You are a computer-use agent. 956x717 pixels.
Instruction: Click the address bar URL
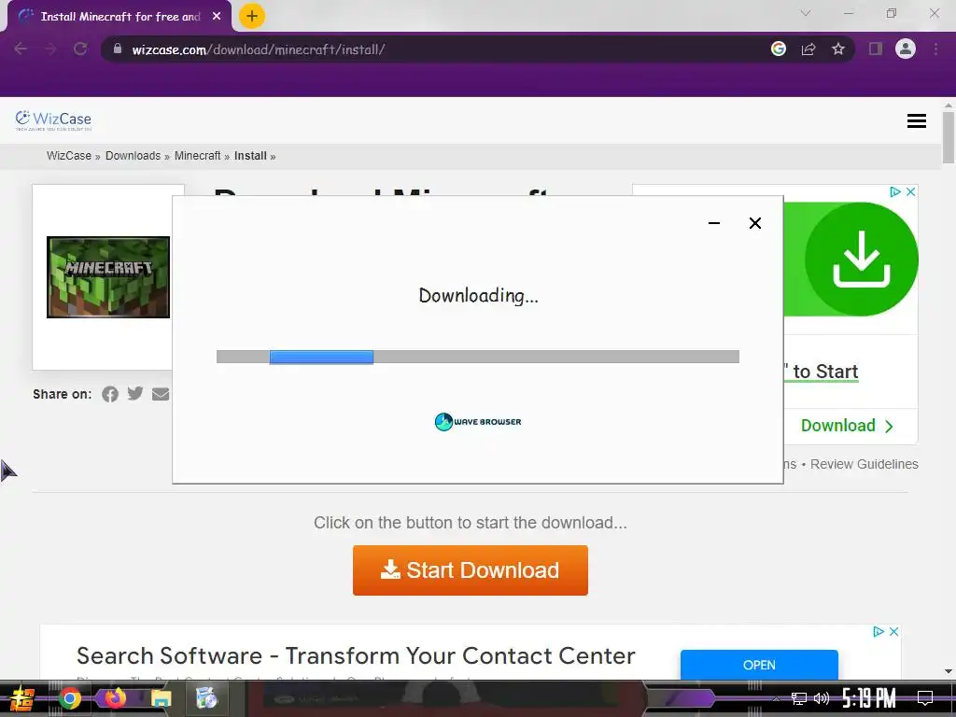pyautogui.click(x=258, y=49)
